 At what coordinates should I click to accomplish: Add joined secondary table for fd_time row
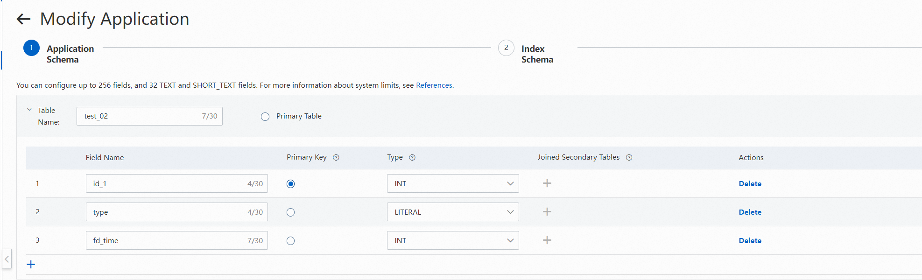point(547,240)
